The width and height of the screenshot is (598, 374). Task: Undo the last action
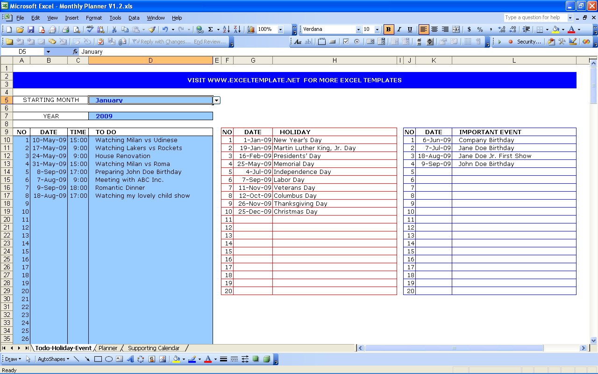pyautogui.click(x=165, y=29)
